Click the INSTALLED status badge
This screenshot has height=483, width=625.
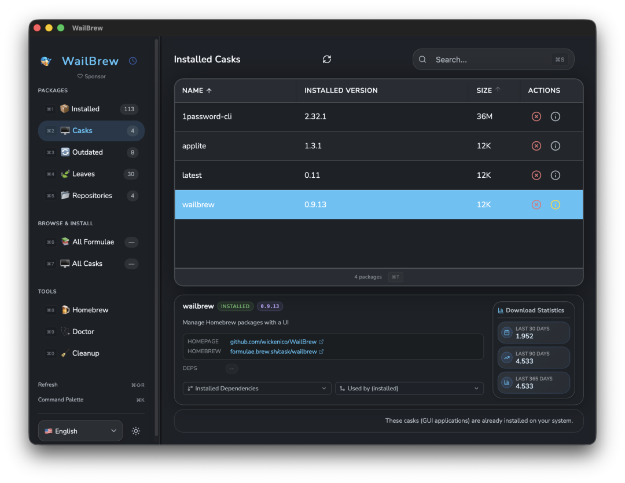[235, 306]
